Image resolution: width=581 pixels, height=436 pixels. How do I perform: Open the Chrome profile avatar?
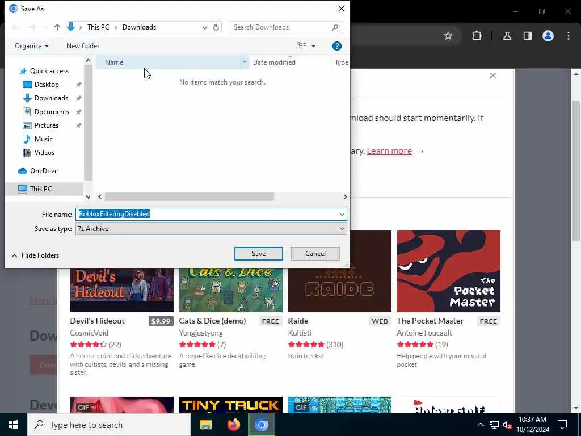(x=548, y=36)
